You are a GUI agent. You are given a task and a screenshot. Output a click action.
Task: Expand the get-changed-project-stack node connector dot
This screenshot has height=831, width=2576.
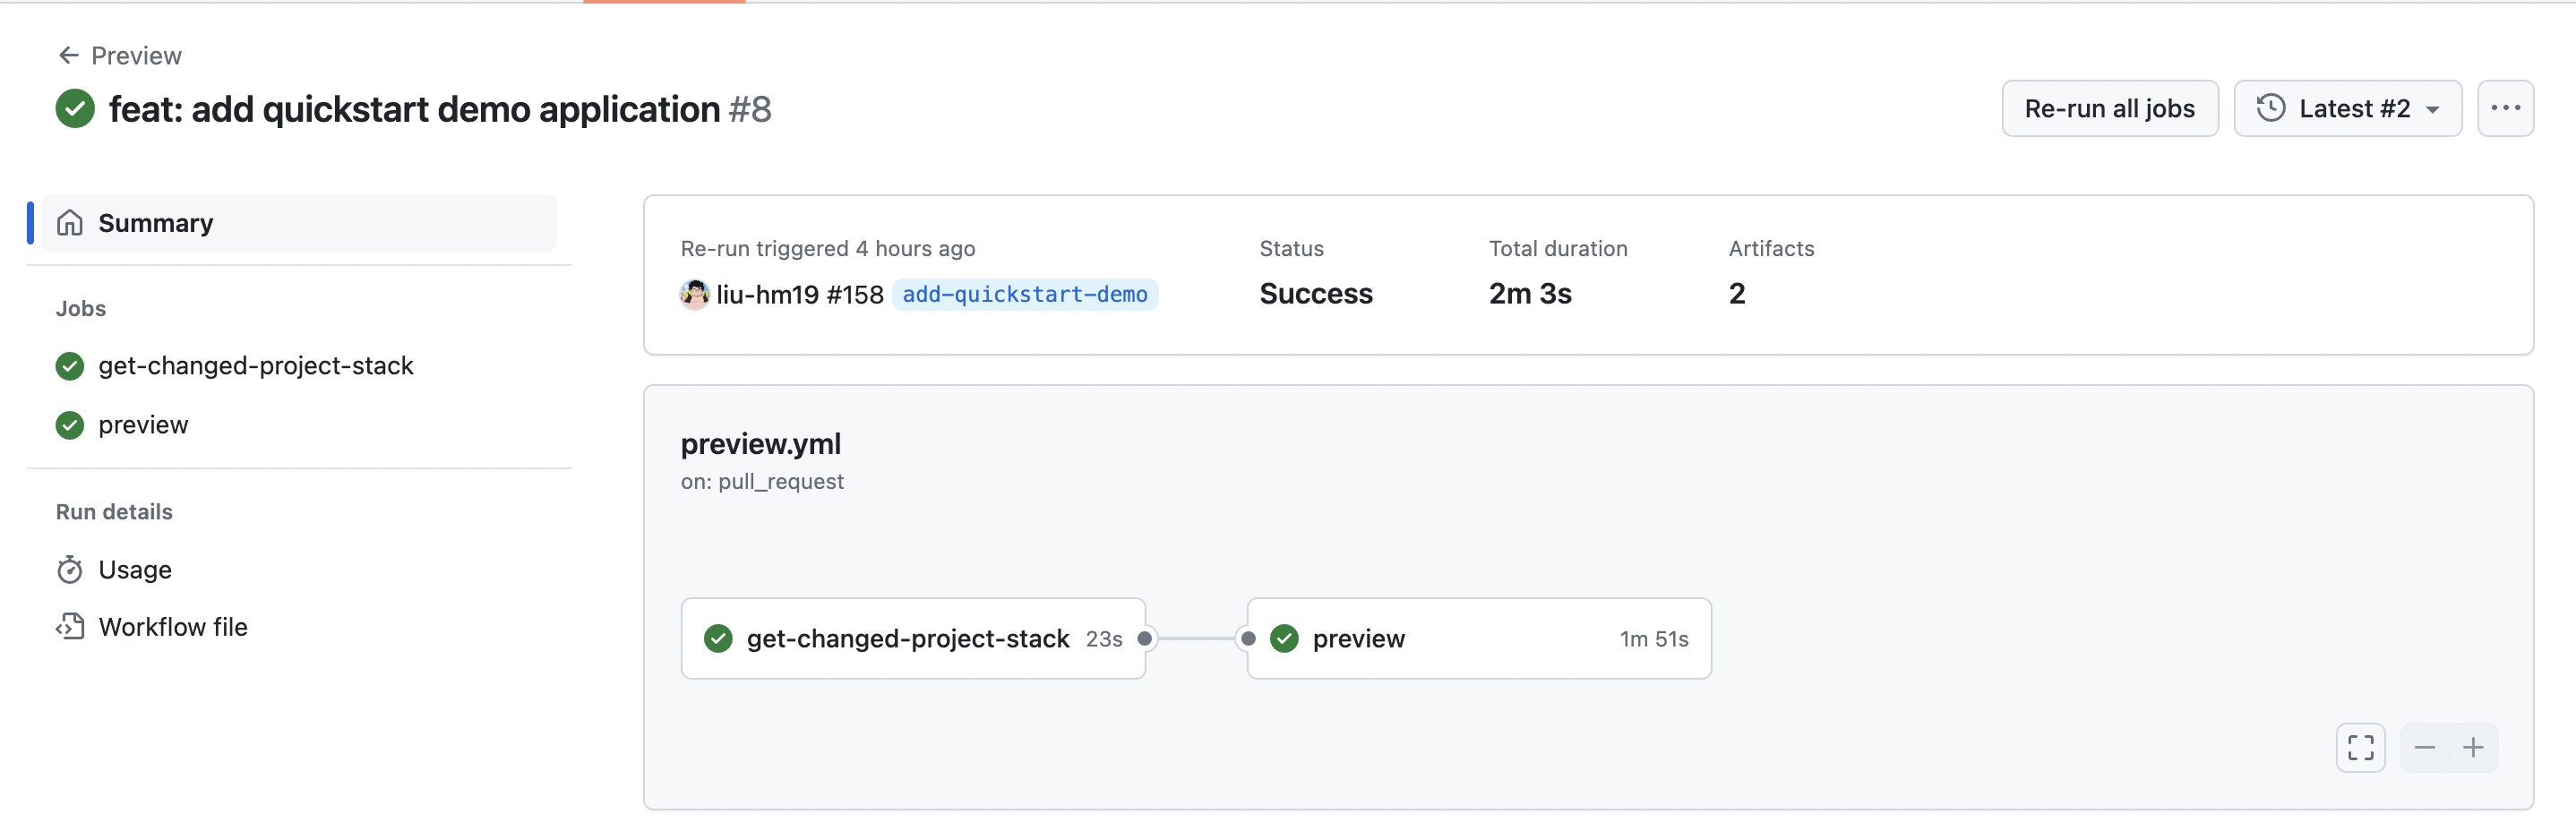(x=1146, y=638)
